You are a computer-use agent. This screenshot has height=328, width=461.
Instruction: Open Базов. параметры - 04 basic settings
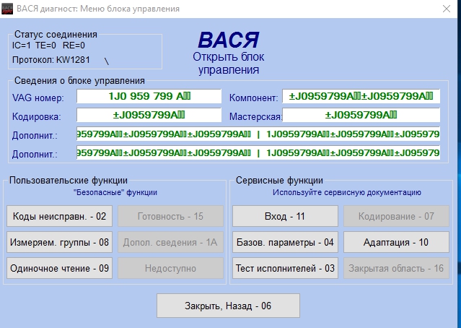[x=286, y=242]
